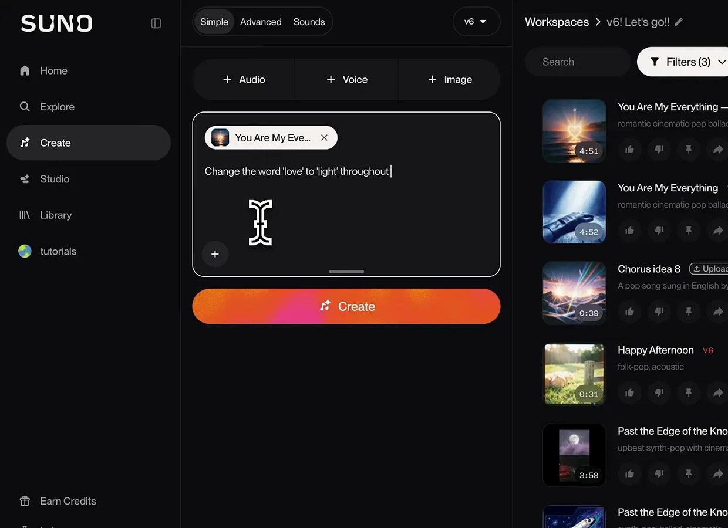The width and height of the screenshot is (728, 528).
Task: Share the Chorus idea 8 song
Action: (x=717, y=312)
